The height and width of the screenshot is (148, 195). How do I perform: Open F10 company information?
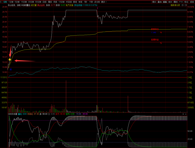(x=181, y=2)
